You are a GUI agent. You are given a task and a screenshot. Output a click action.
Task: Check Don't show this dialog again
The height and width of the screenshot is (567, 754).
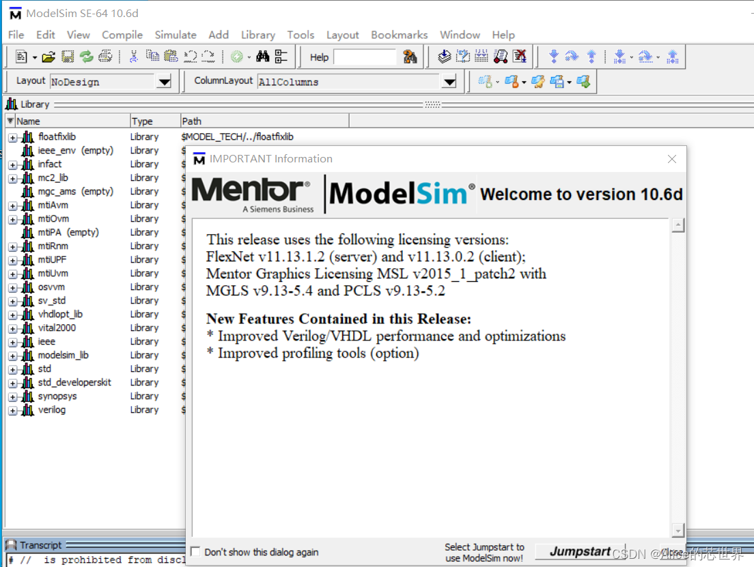(x=195, y=551)
